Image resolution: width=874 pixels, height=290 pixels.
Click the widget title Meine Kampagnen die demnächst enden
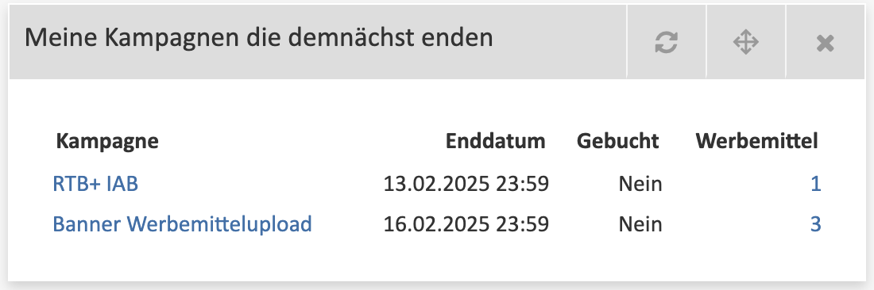pos(259,38)
